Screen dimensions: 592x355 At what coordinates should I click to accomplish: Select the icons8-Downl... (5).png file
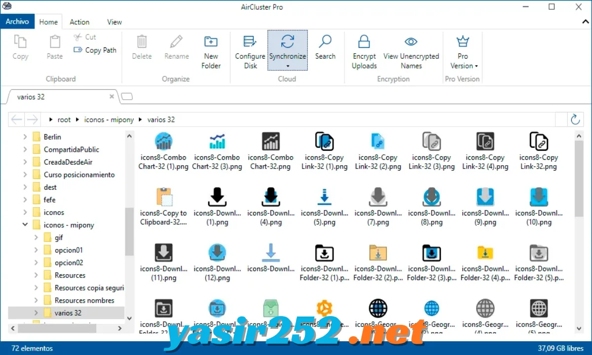tap(324, 207)
